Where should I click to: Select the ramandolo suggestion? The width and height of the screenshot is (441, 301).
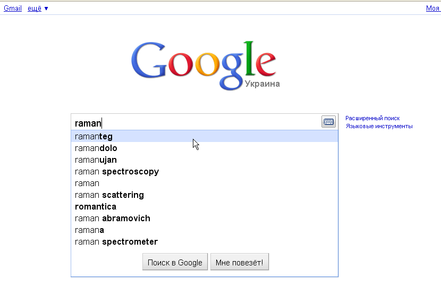click(96, 148)
